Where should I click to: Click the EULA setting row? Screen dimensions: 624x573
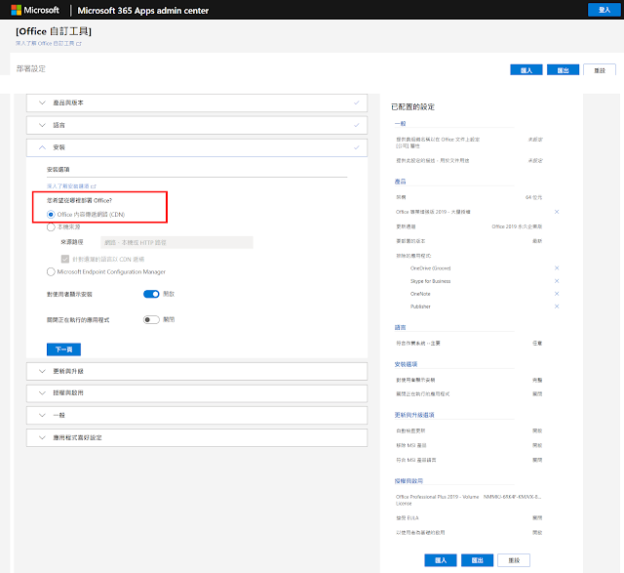[x=468, y=518]
